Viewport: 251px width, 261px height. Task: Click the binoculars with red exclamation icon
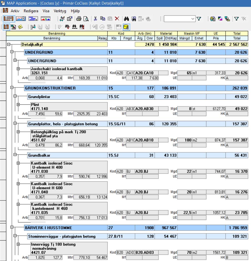click(82, 27)
